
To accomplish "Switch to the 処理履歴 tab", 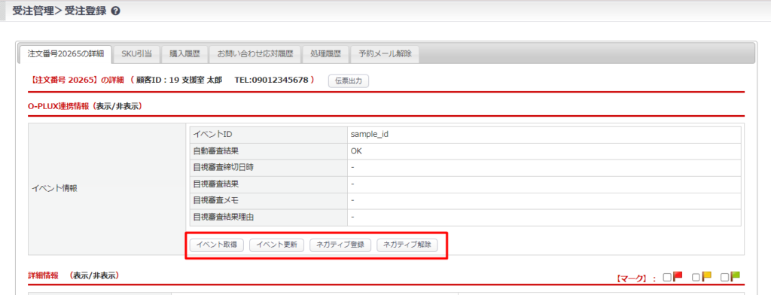I will tap(325, 55).
